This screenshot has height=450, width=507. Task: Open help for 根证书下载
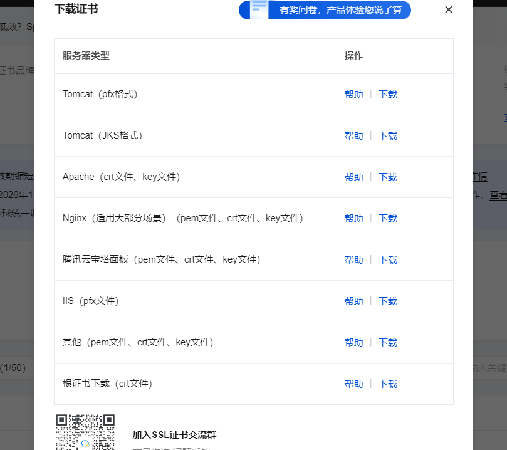353,384
